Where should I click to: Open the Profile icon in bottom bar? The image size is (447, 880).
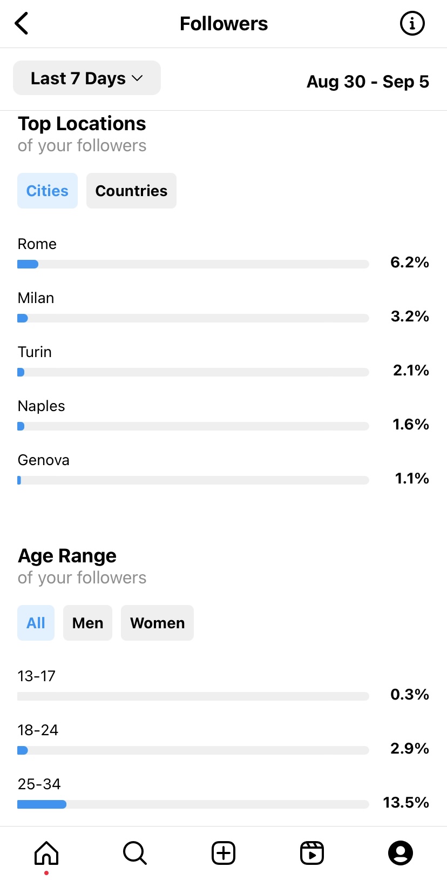pyautogui.click(x=401, y=853)
